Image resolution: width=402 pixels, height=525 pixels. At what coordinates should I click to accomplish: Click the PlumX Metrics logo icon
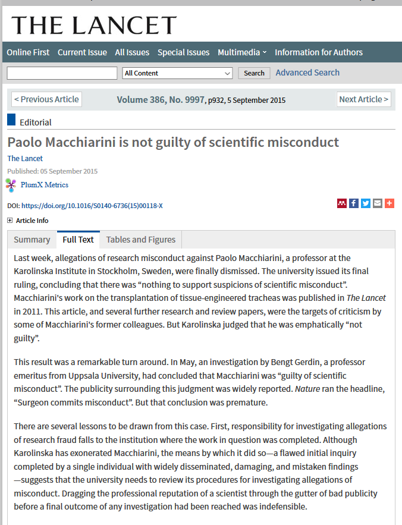(11, 185)
